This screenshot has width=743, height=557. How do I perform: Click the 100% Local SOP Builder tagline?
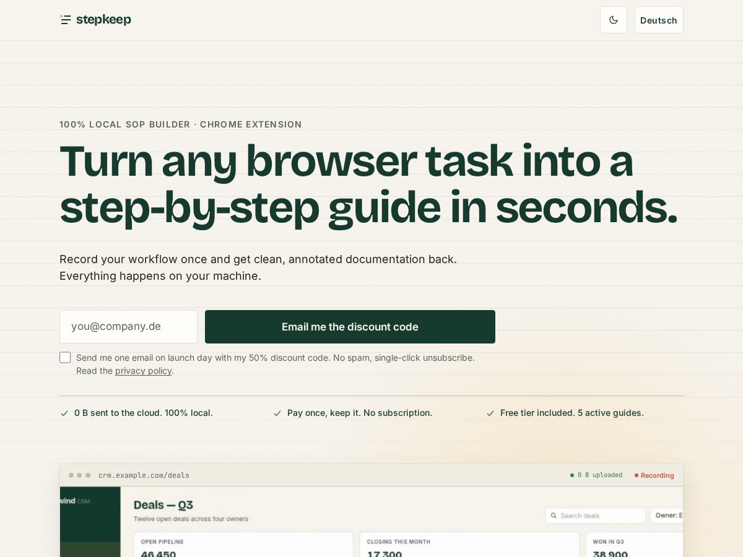[x=180, y=124]
